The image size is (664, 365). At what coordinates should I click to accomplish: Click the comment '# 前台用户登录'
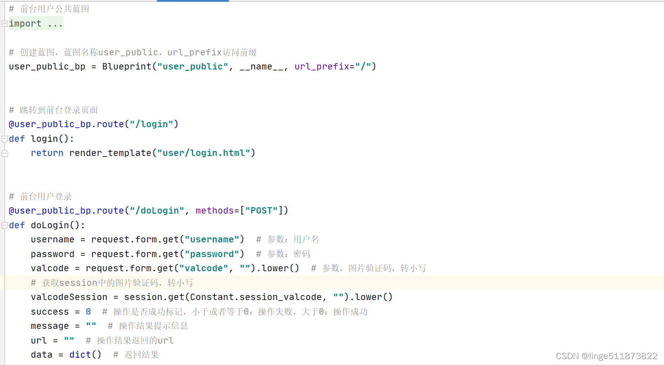pyautogui.click(x=41, y=196)
